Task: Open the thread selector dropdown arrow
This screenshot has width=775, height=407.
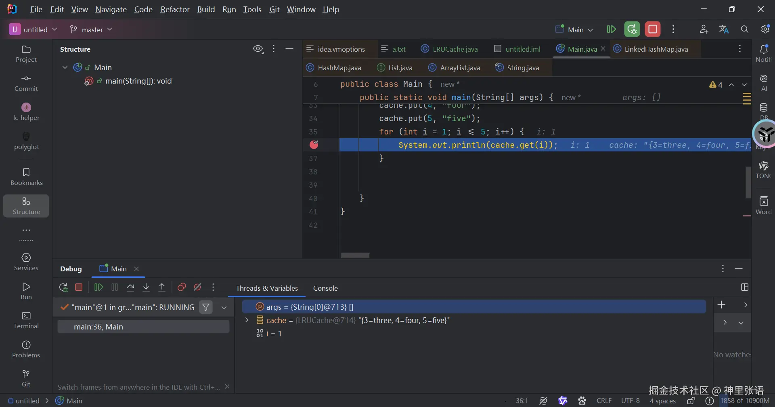Action: coord(224,307)
